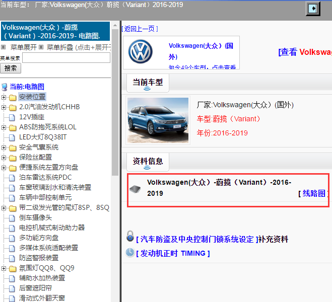The image size is (332, 302).
Task: Select 辅助水加热装置 in the tree
Action: 42,278
